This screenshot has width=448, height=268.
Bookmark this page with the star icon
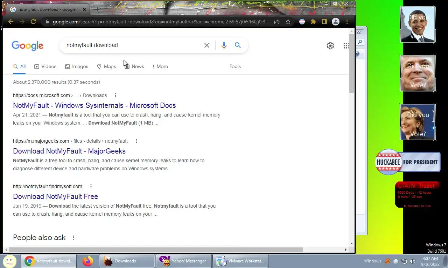[x=288, y=22]
